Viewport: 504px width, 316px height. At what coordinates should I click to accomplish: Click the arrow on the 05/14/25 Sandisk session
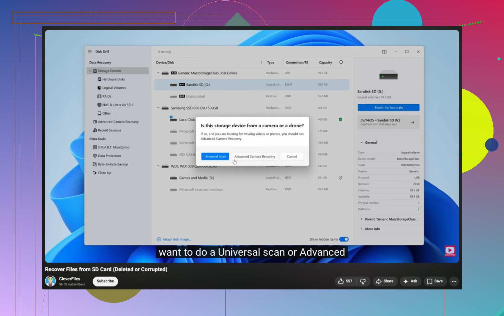412,122
